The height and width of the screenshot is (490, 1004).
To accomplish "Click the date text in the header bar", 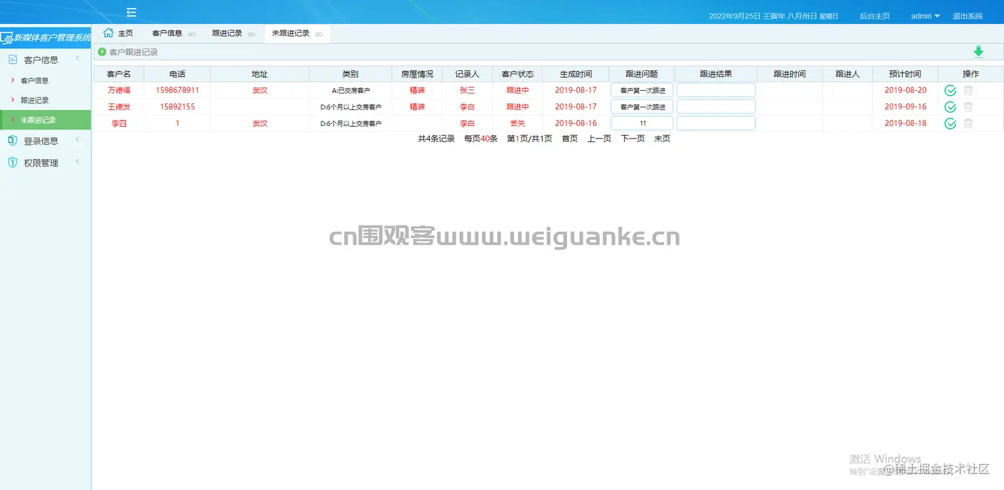I will coord(774,16).
